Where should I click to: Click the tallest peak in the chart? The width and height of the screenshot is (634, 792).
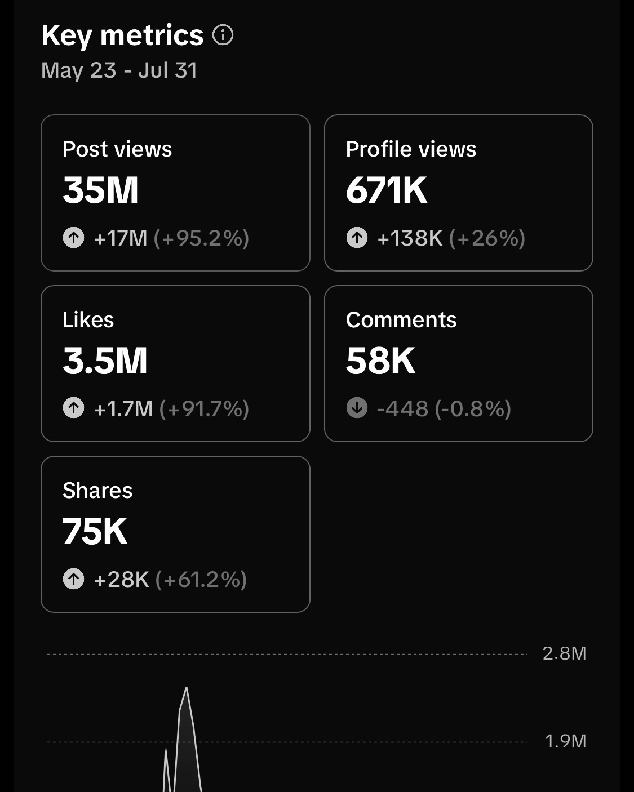(186, 689)
